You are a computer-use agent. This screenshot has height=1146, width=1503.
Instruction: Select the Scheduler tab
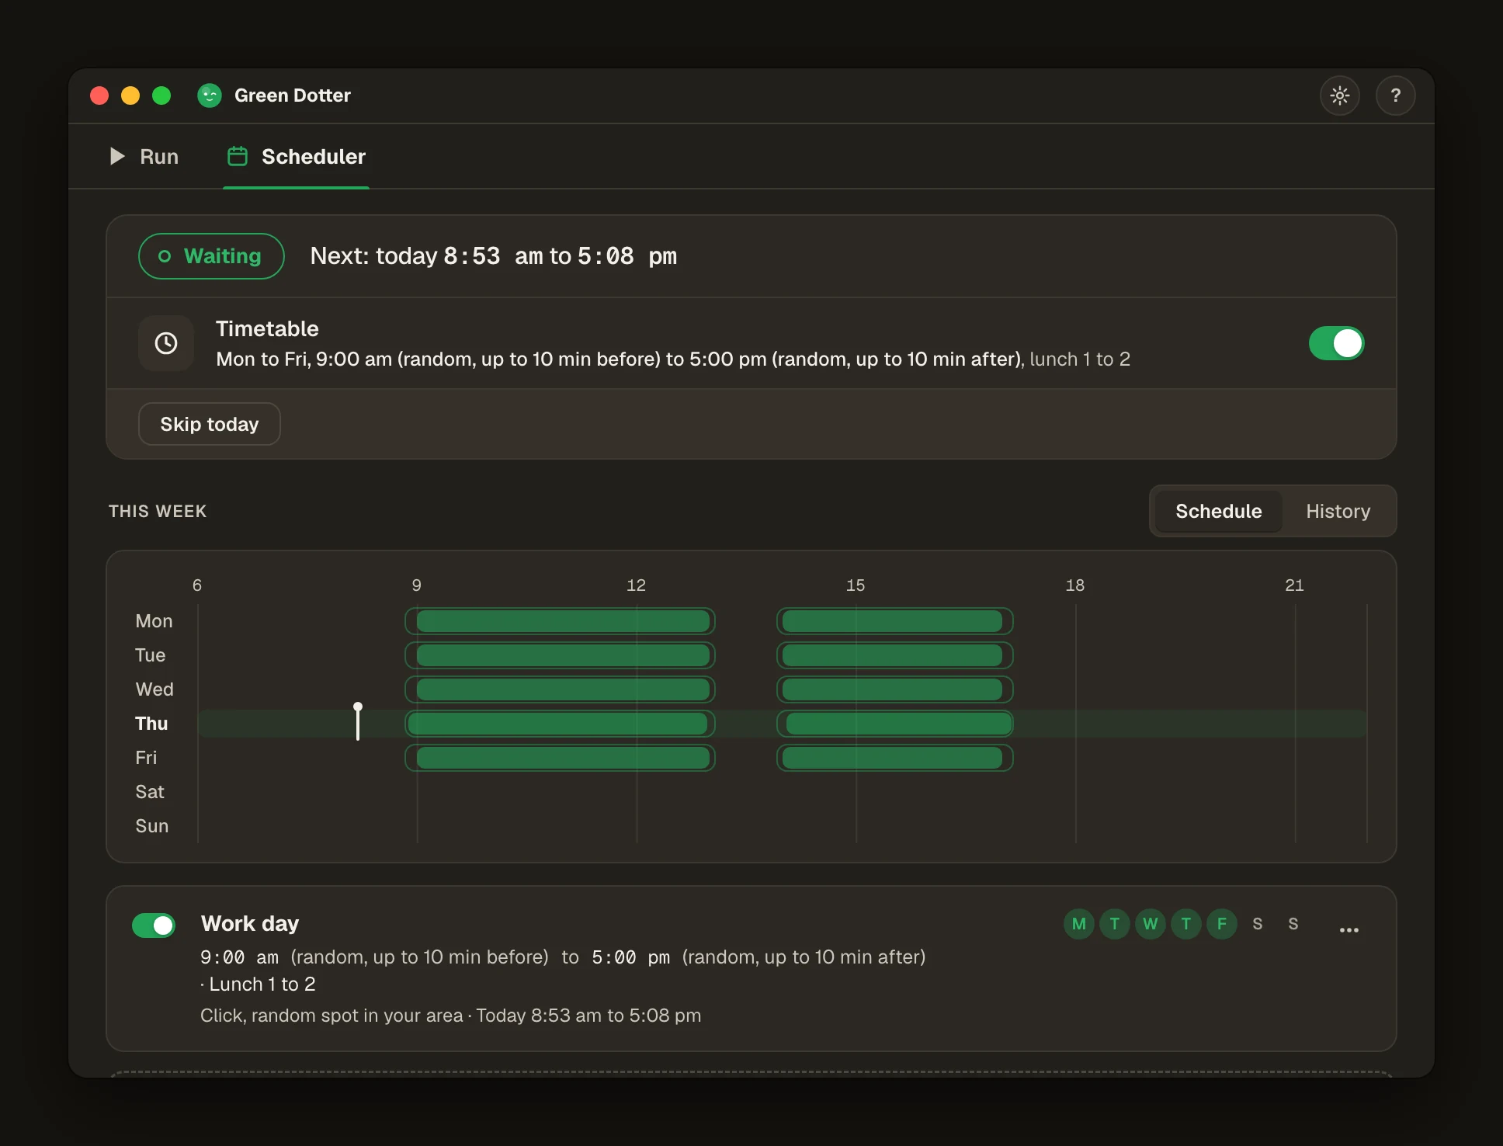(x=296, y=157)
